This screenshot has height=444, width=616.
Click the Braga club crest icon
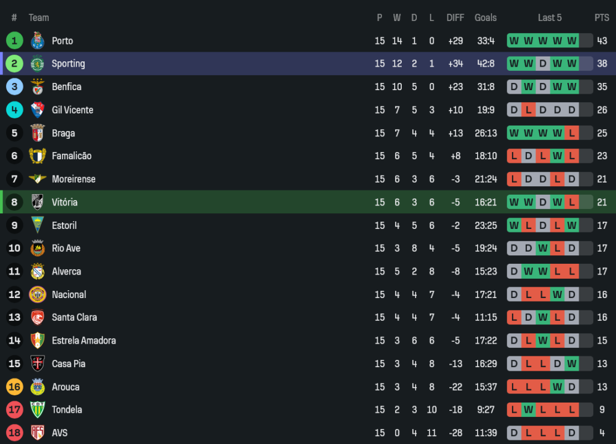tap(38, 133)
